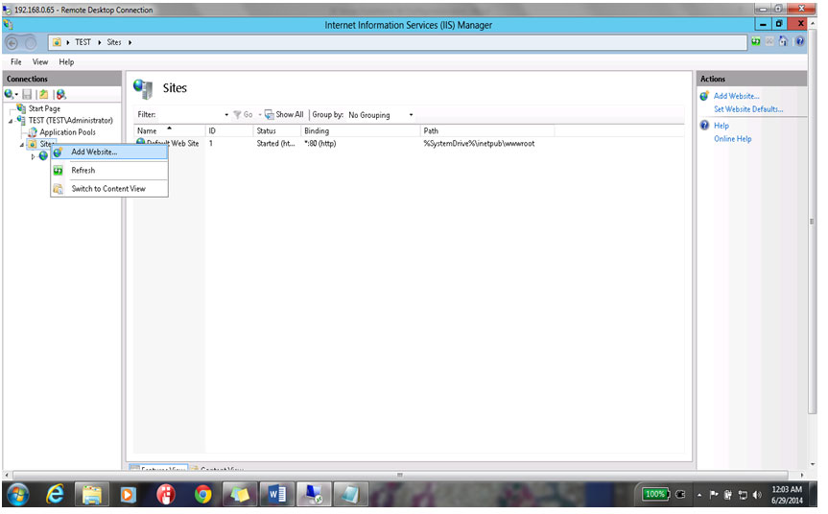Select TEST (TEST\Administrator) server node

click(70, 120)
